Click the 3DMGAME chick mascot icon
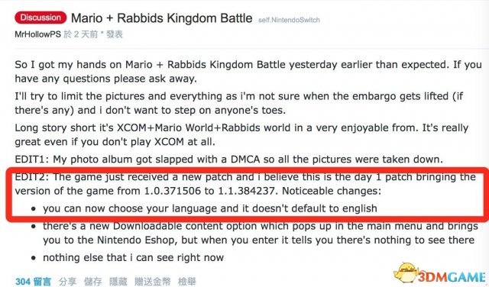Image resolution: width=489 pixels, height=287 pixels. 405,273
